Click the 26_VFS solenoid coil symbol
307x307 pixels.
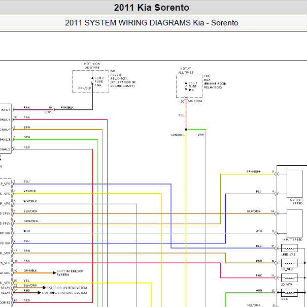(289, 278)
